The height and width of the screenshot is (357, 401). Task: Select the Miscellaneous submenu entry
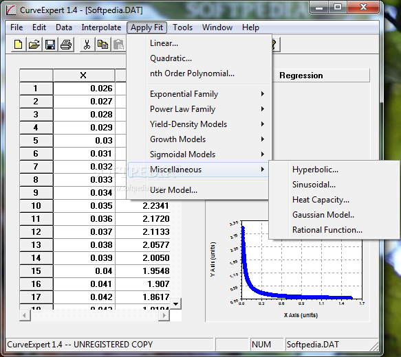[x=199, y=170]
